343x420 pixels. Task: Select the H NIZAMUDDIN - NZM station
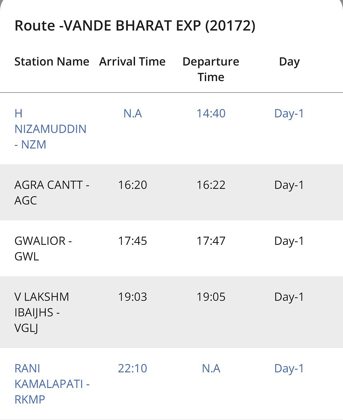click(50, 129)
